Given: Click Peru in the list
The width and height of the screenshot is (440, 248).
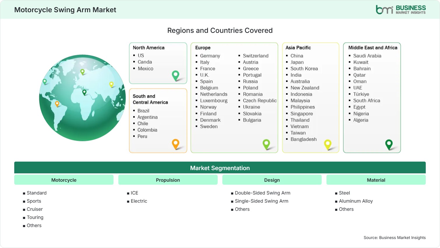Looking at the screenshot, I should point(142,136).
